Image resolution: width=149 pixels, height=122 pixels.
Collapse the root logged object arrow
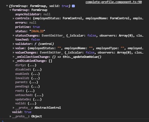click(x=7, y=6)
